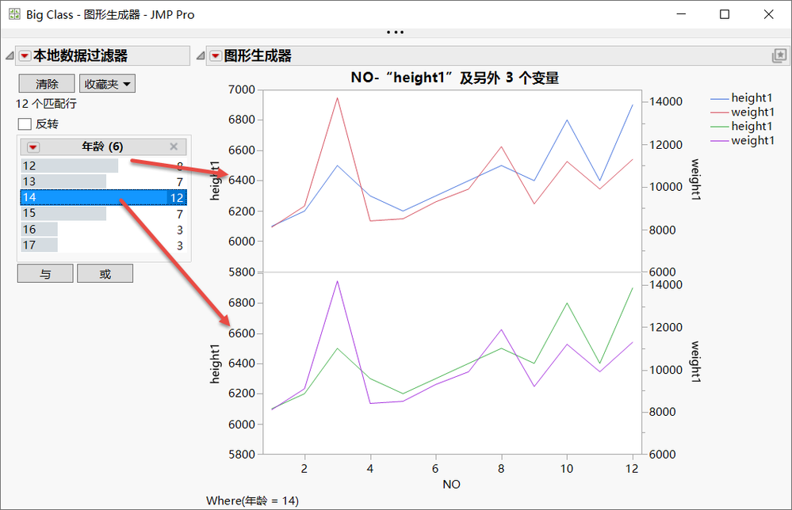This screenshot has height=510, width=792.
Task: Open the red triangle menu for 图形生成器
Action: pos(215,56)
